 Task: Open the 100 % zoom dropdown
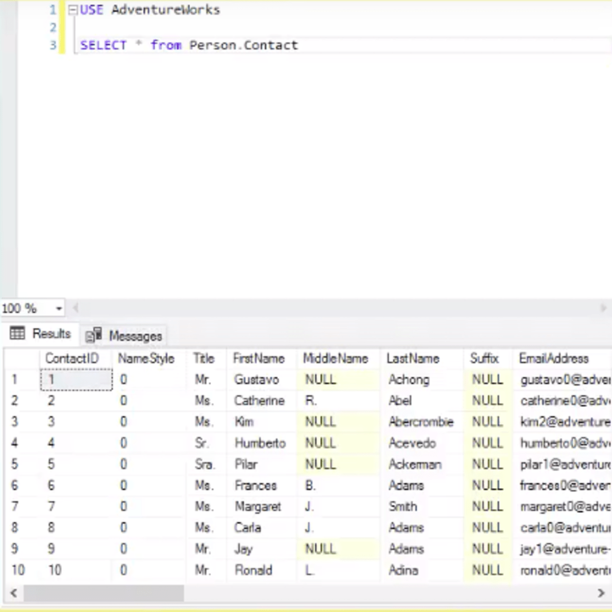[59, 309]
